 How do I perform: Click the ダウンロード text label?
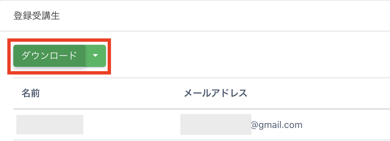[x=49, y=55]
